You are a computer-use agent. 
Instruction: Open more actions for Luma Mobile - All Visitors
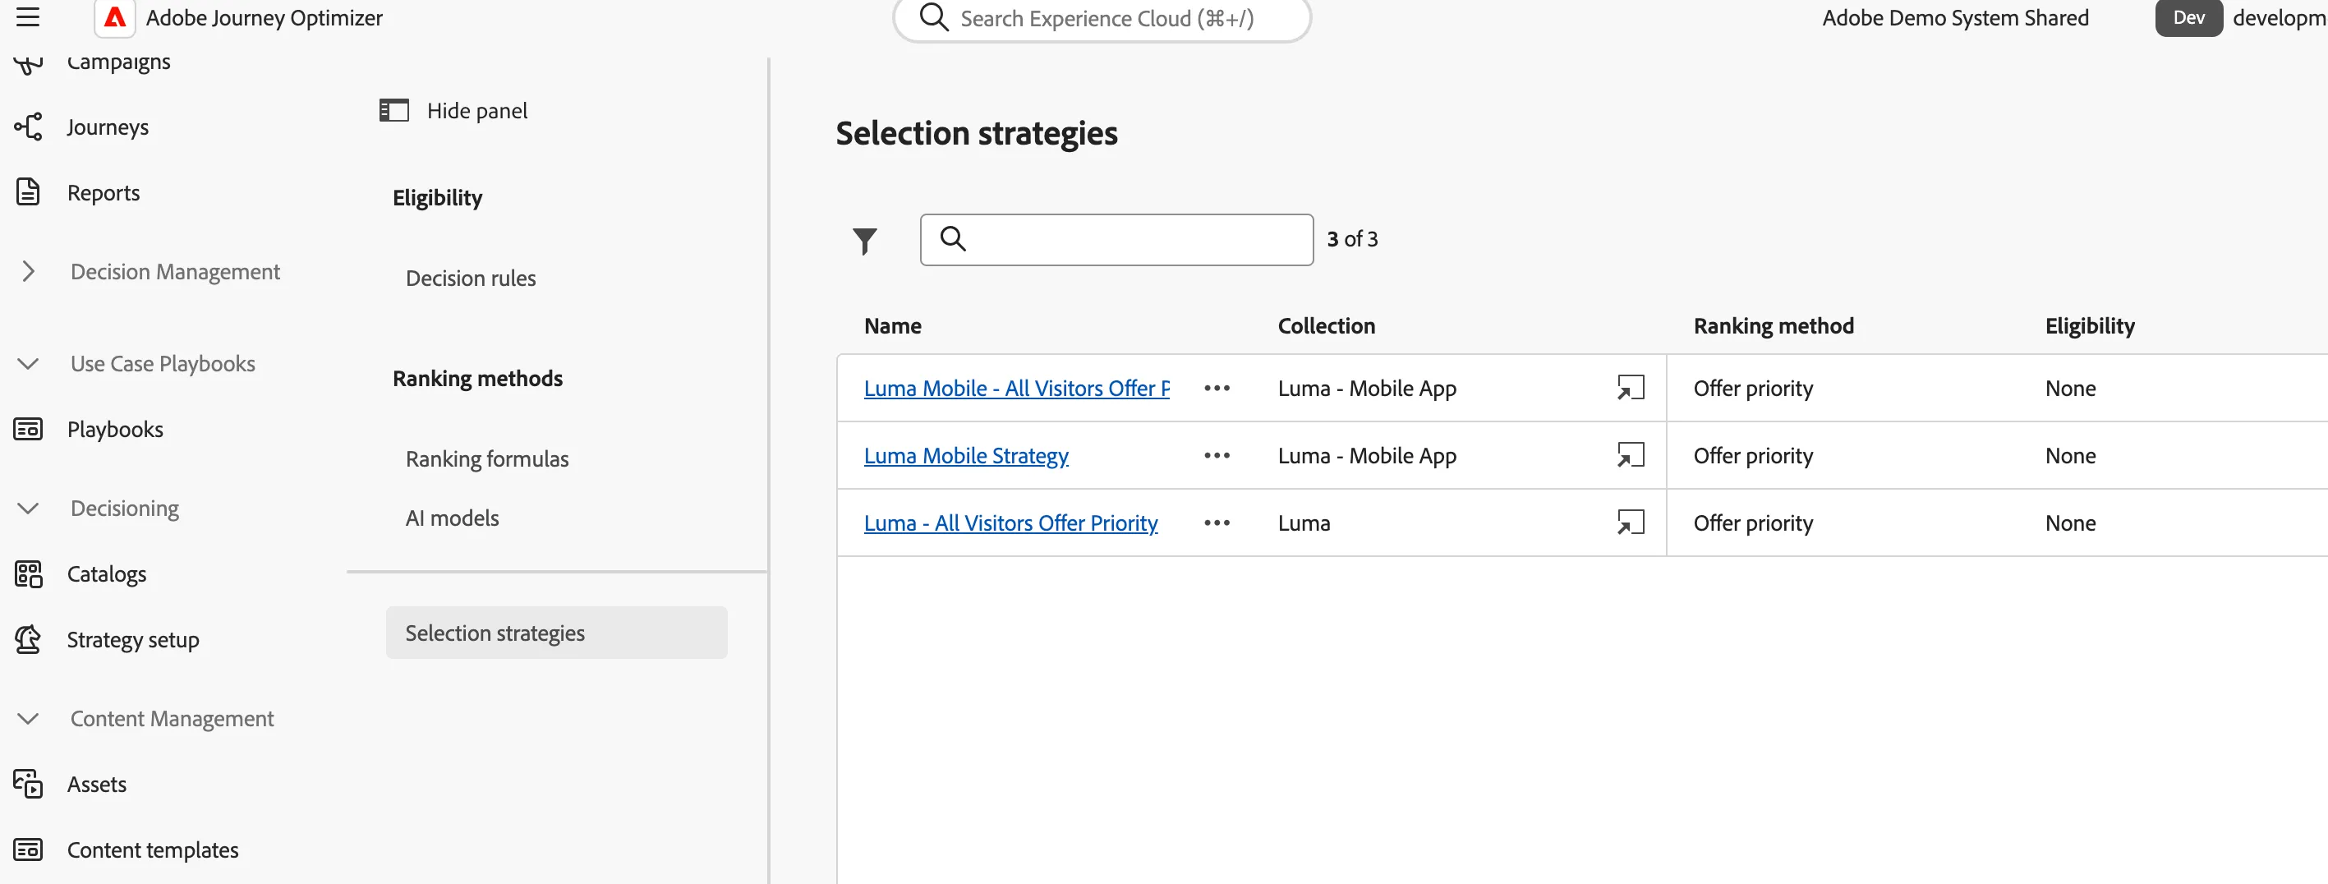pyautogui.click(x=1217, y=388)
